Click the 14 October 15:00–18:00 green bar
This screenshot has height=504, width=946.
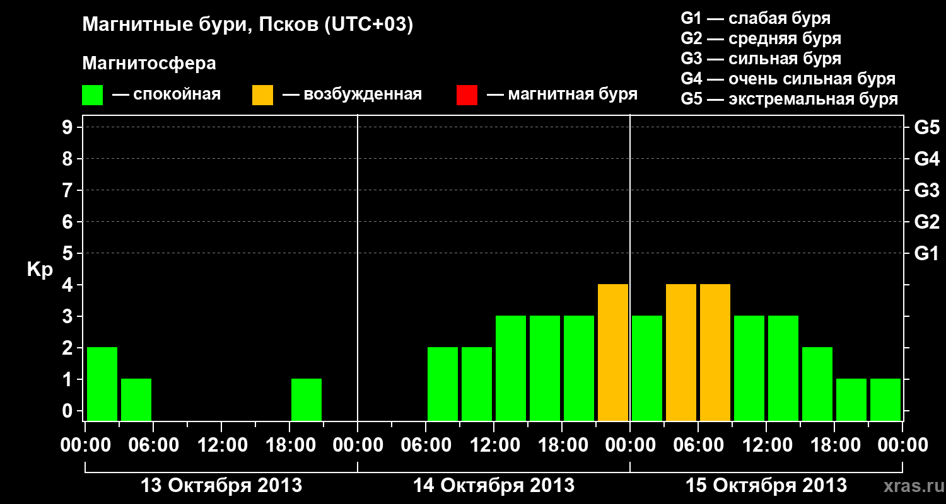coord(545,368)
